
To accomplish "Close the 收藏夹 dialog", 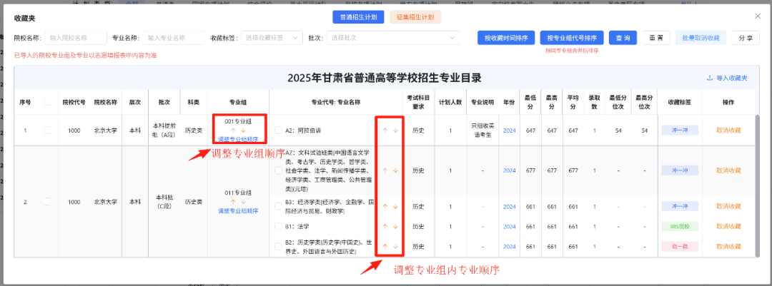I will click(758, 16).
